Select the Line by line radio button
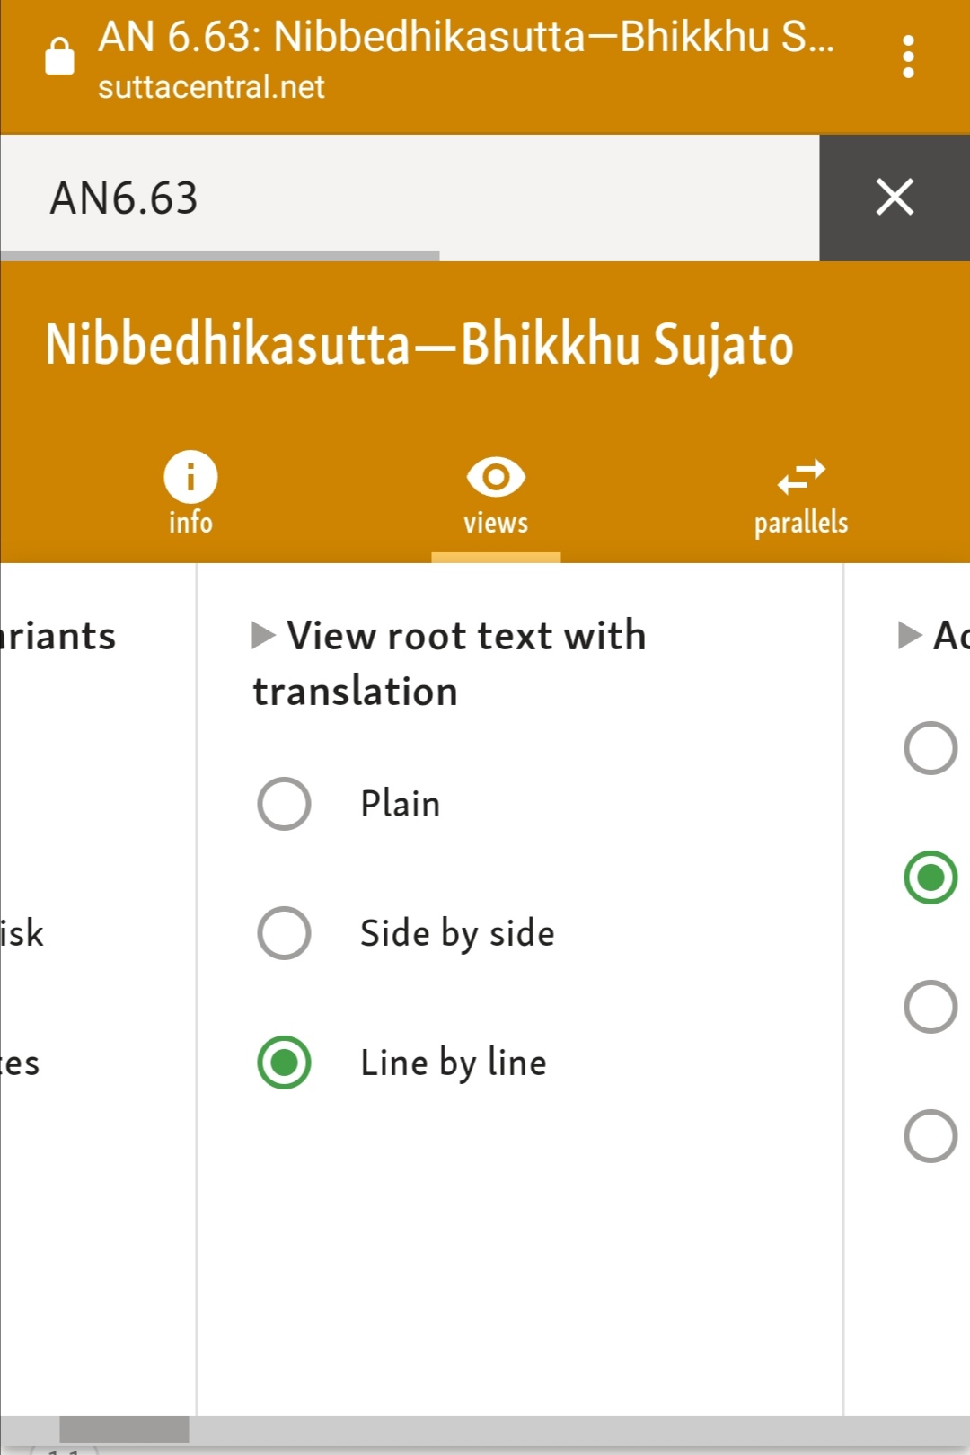970x1455 pixels. [x=284, y=1063]
